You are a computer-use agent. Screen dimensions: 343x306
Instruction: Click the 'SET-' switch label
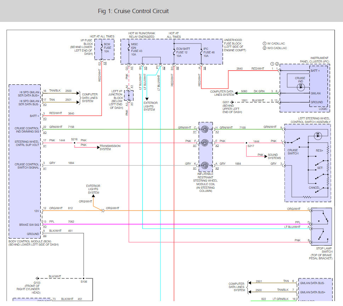coord(320,168)
